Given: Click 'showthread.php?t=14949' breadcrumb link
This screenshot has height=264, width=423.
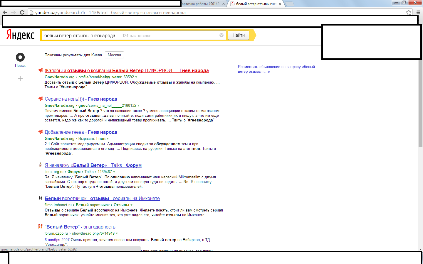Looking at the screenshot, I should click(93, 233).
